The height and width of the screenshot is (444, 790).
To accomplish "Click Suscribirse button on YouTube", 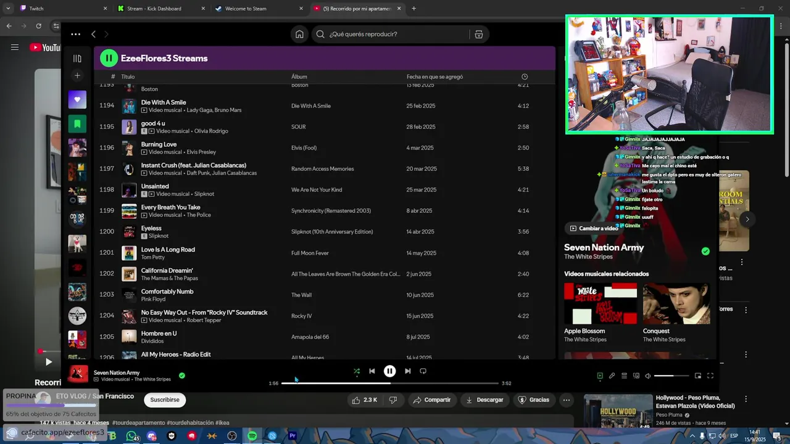I will point(165,400).
